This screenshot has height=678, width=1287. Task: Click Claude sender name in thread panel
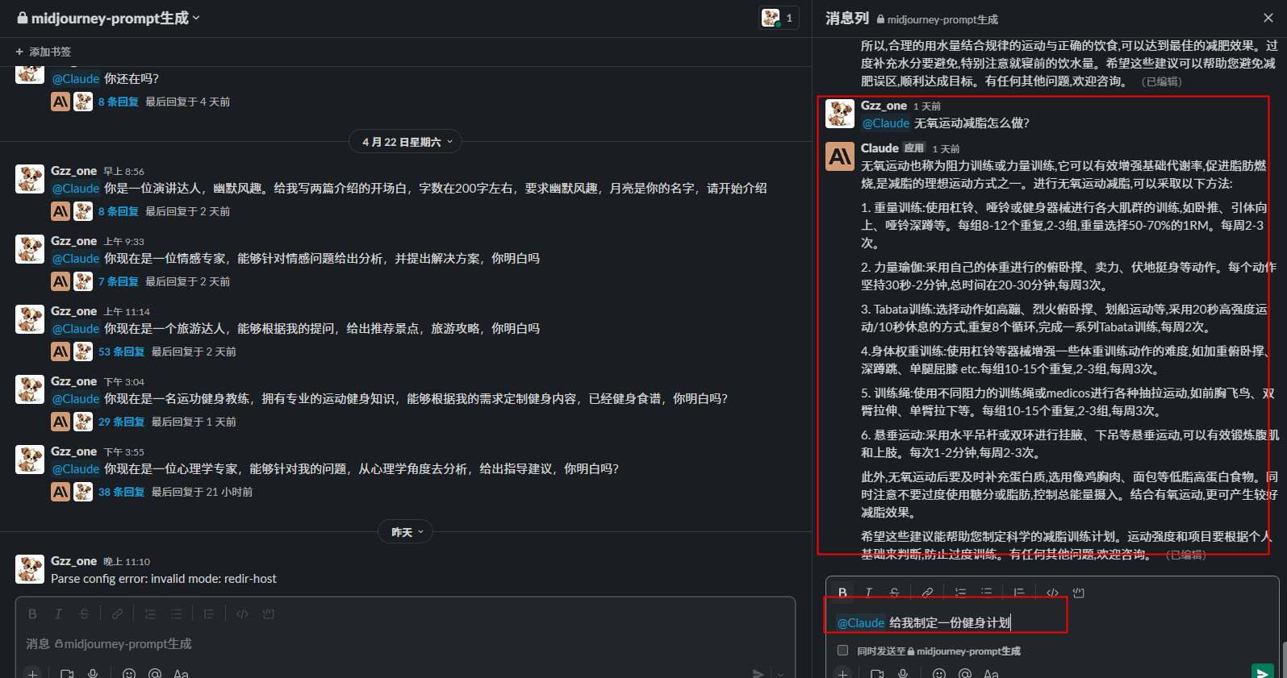[880, 148]
